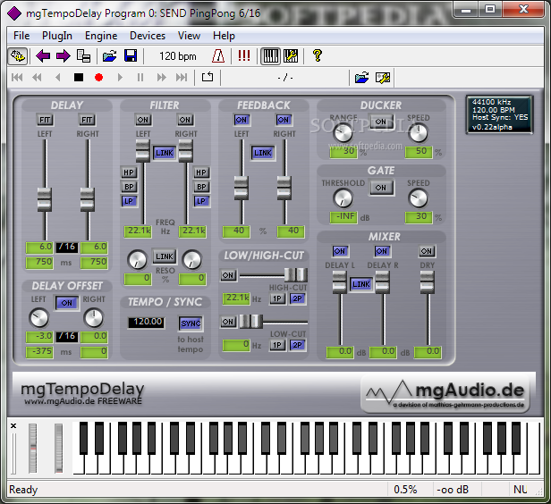Click the 120 bpm toolbar tempo display
This screenshot has height=504, width=551.
pos(178,56)
